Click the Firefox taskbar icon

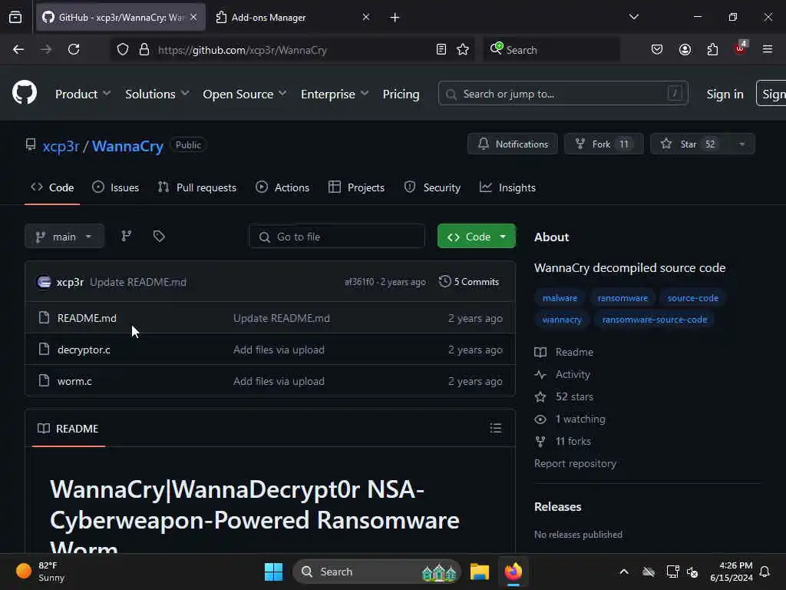tap(513, 572)
